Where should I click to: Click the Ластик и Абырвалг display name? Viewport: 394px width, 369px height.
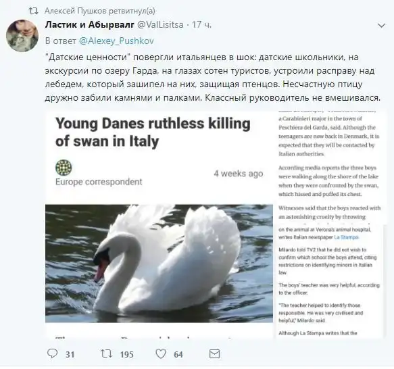(90, 24)
